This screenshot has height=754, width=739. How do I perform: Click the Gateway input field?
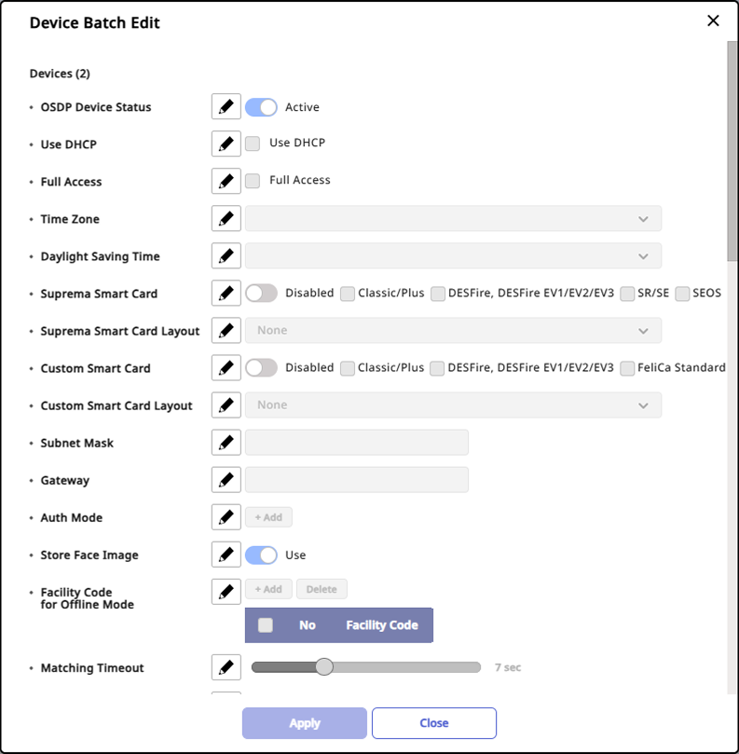coord(357,480)
